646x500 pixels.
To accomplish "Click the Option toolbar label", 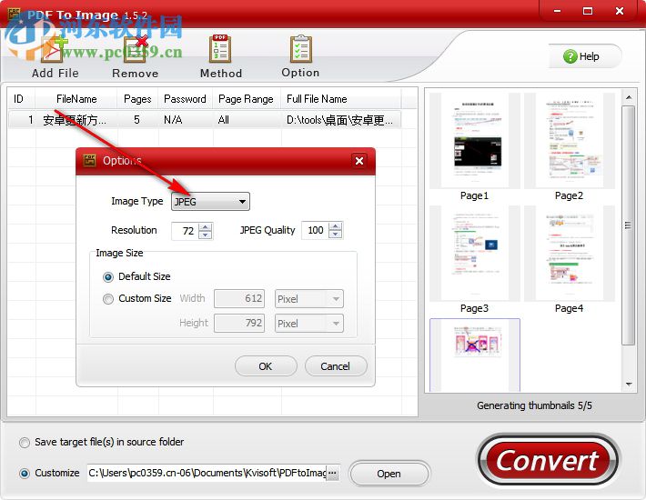I will pyautogui.click(x=300, y=73).
